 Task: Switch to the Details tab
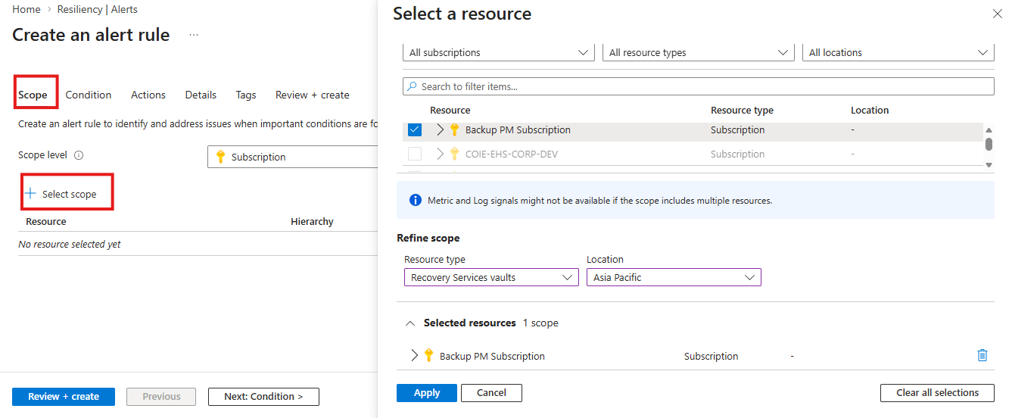201,95
